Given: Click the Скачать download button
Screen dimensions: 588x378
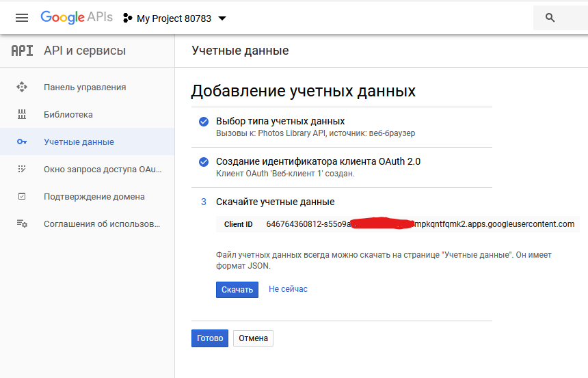Looking at the screenshot, I should pos(237,290).
